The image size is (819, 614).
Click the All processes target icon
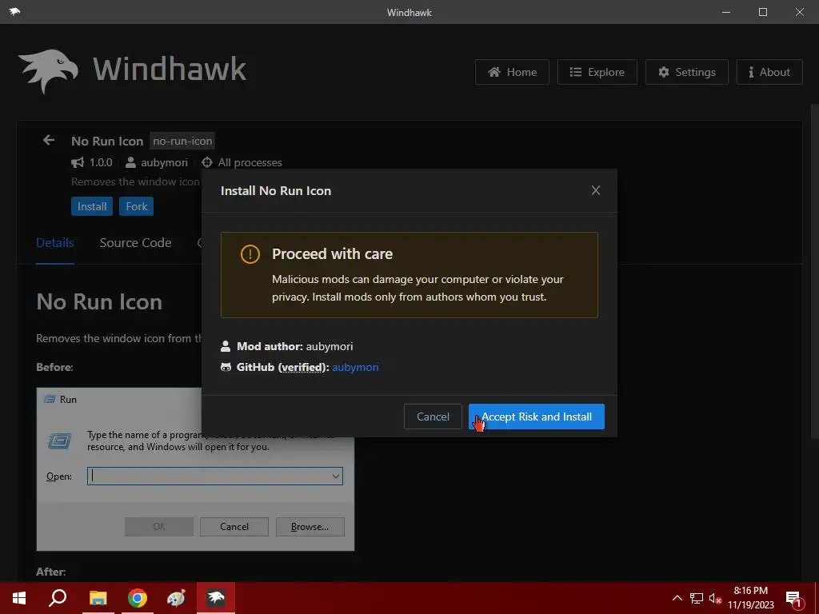click(x=207, y=162)
